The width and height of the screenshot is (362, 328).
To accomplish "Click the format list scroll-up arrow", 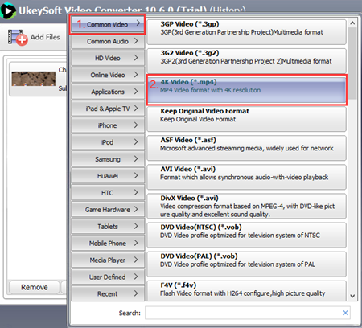I will tap(352, 23).
